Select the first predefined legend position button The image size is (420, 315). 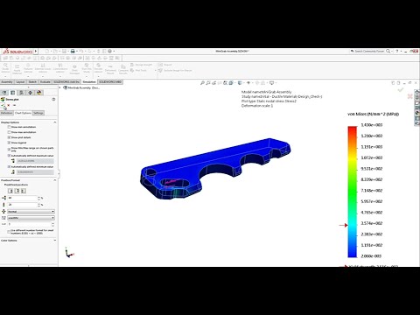[x=10, y=191]
